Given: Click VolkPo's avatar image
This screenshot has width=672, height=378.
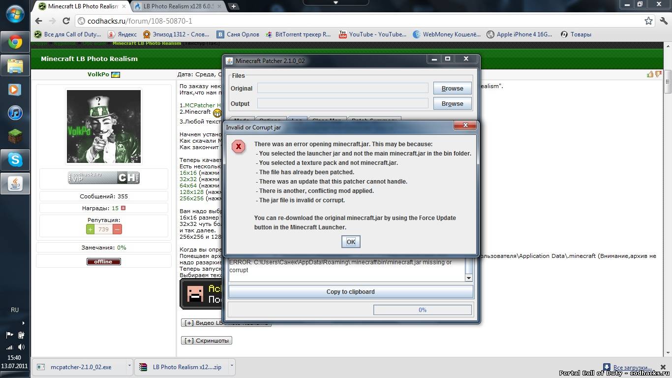Looking at the screenshot, I should click(104, 126).
